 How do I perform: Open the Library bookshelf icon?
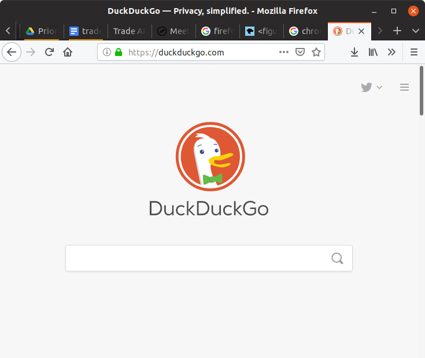[373, 52]
